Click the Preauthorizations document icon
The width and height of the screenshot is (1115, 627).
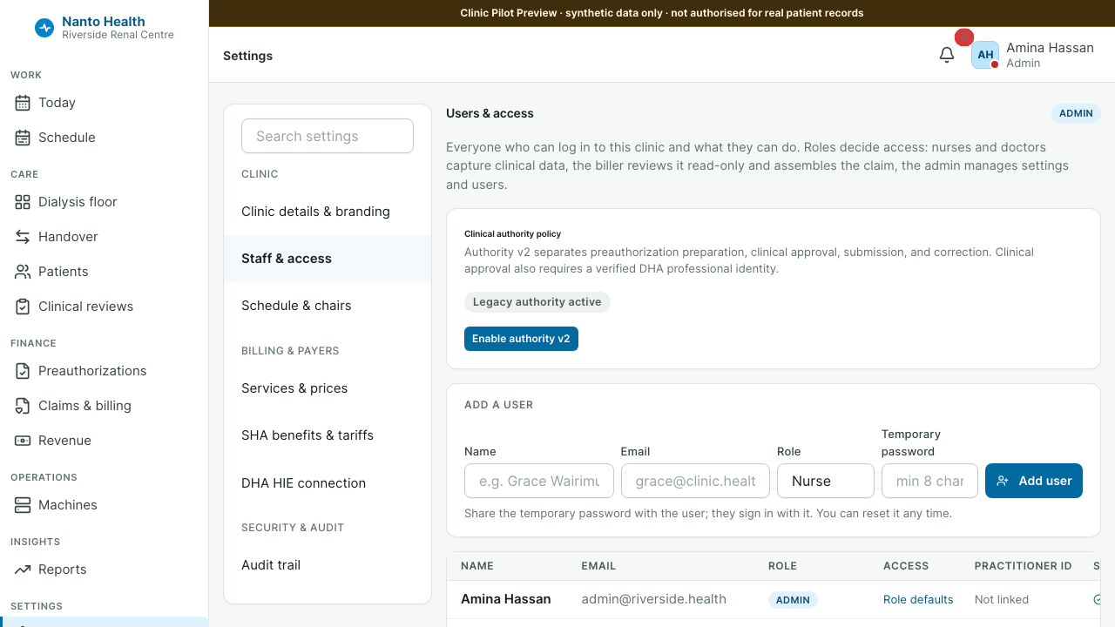point(23,371)
